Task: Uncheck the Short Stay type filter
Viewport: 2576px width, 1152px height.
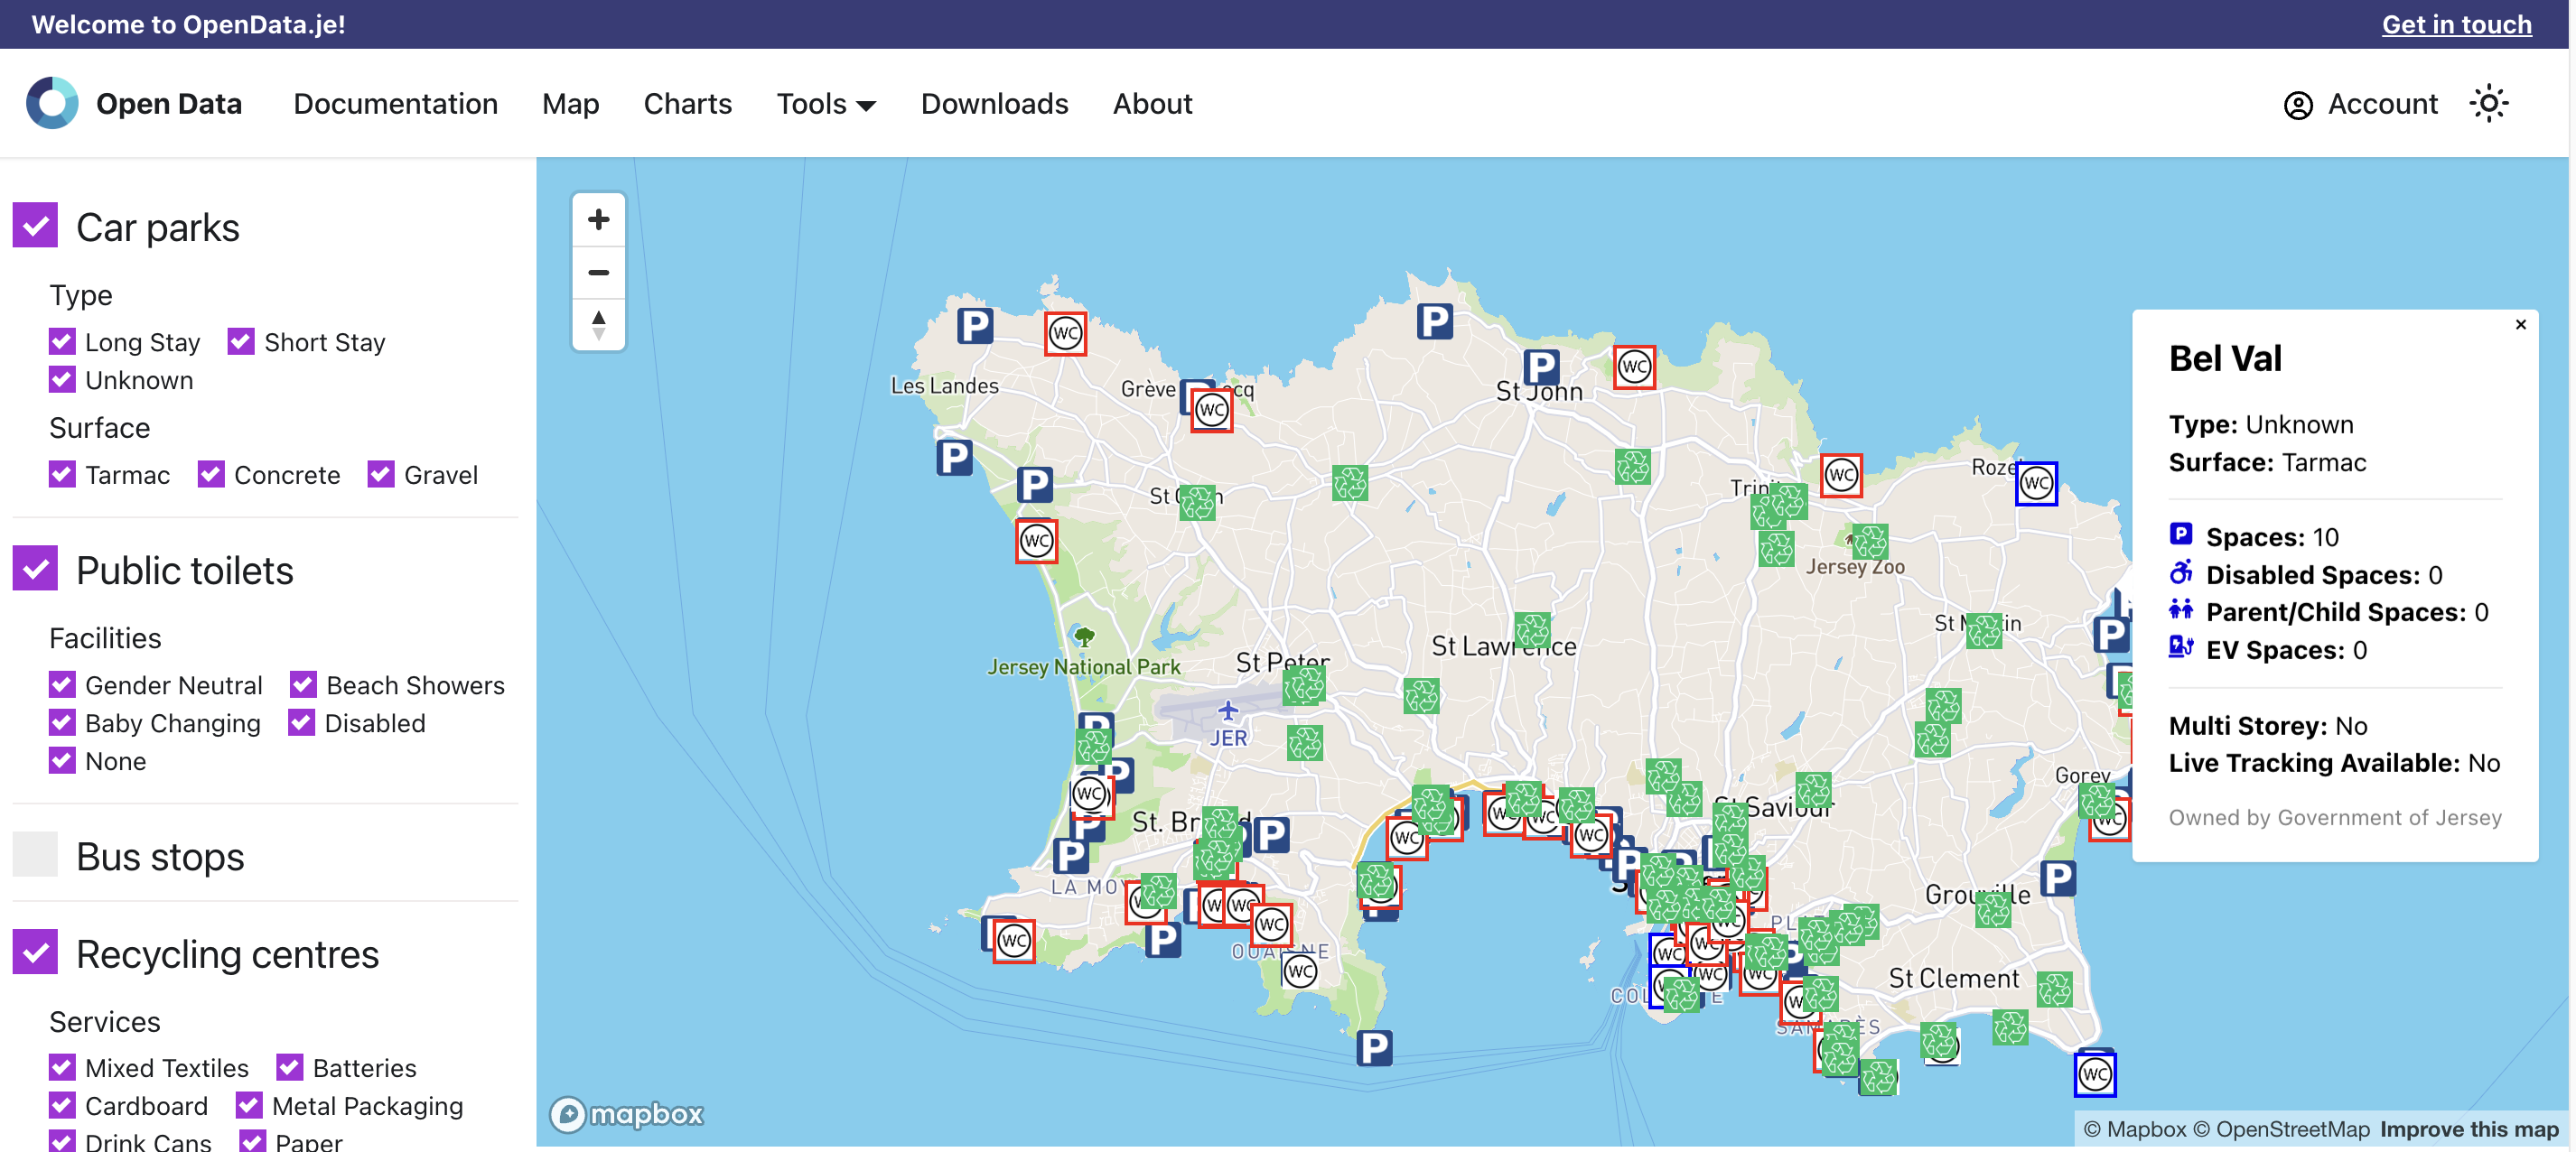Action: 240,341
